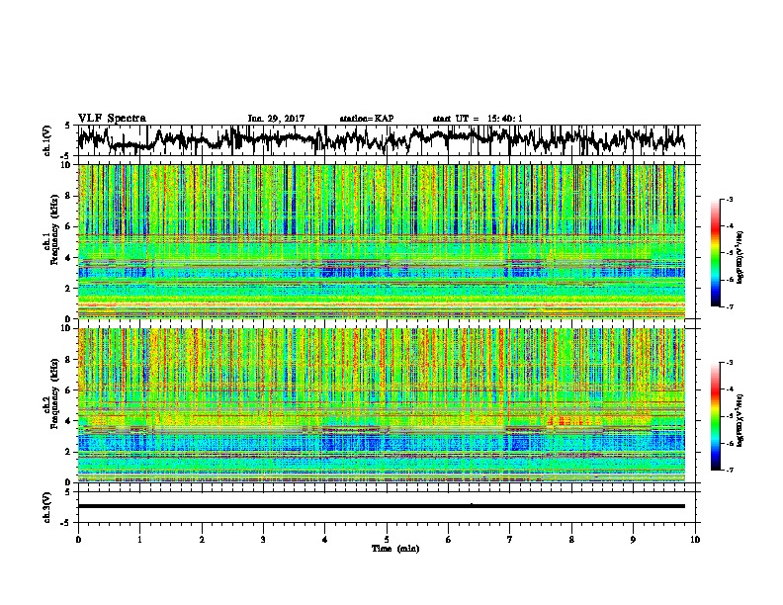Image resolution: width=783 pixels, height=605 pixels.
Task: Click the "5" voltage tick of ch.1(V) panel
Action: [x=67, y=126]
